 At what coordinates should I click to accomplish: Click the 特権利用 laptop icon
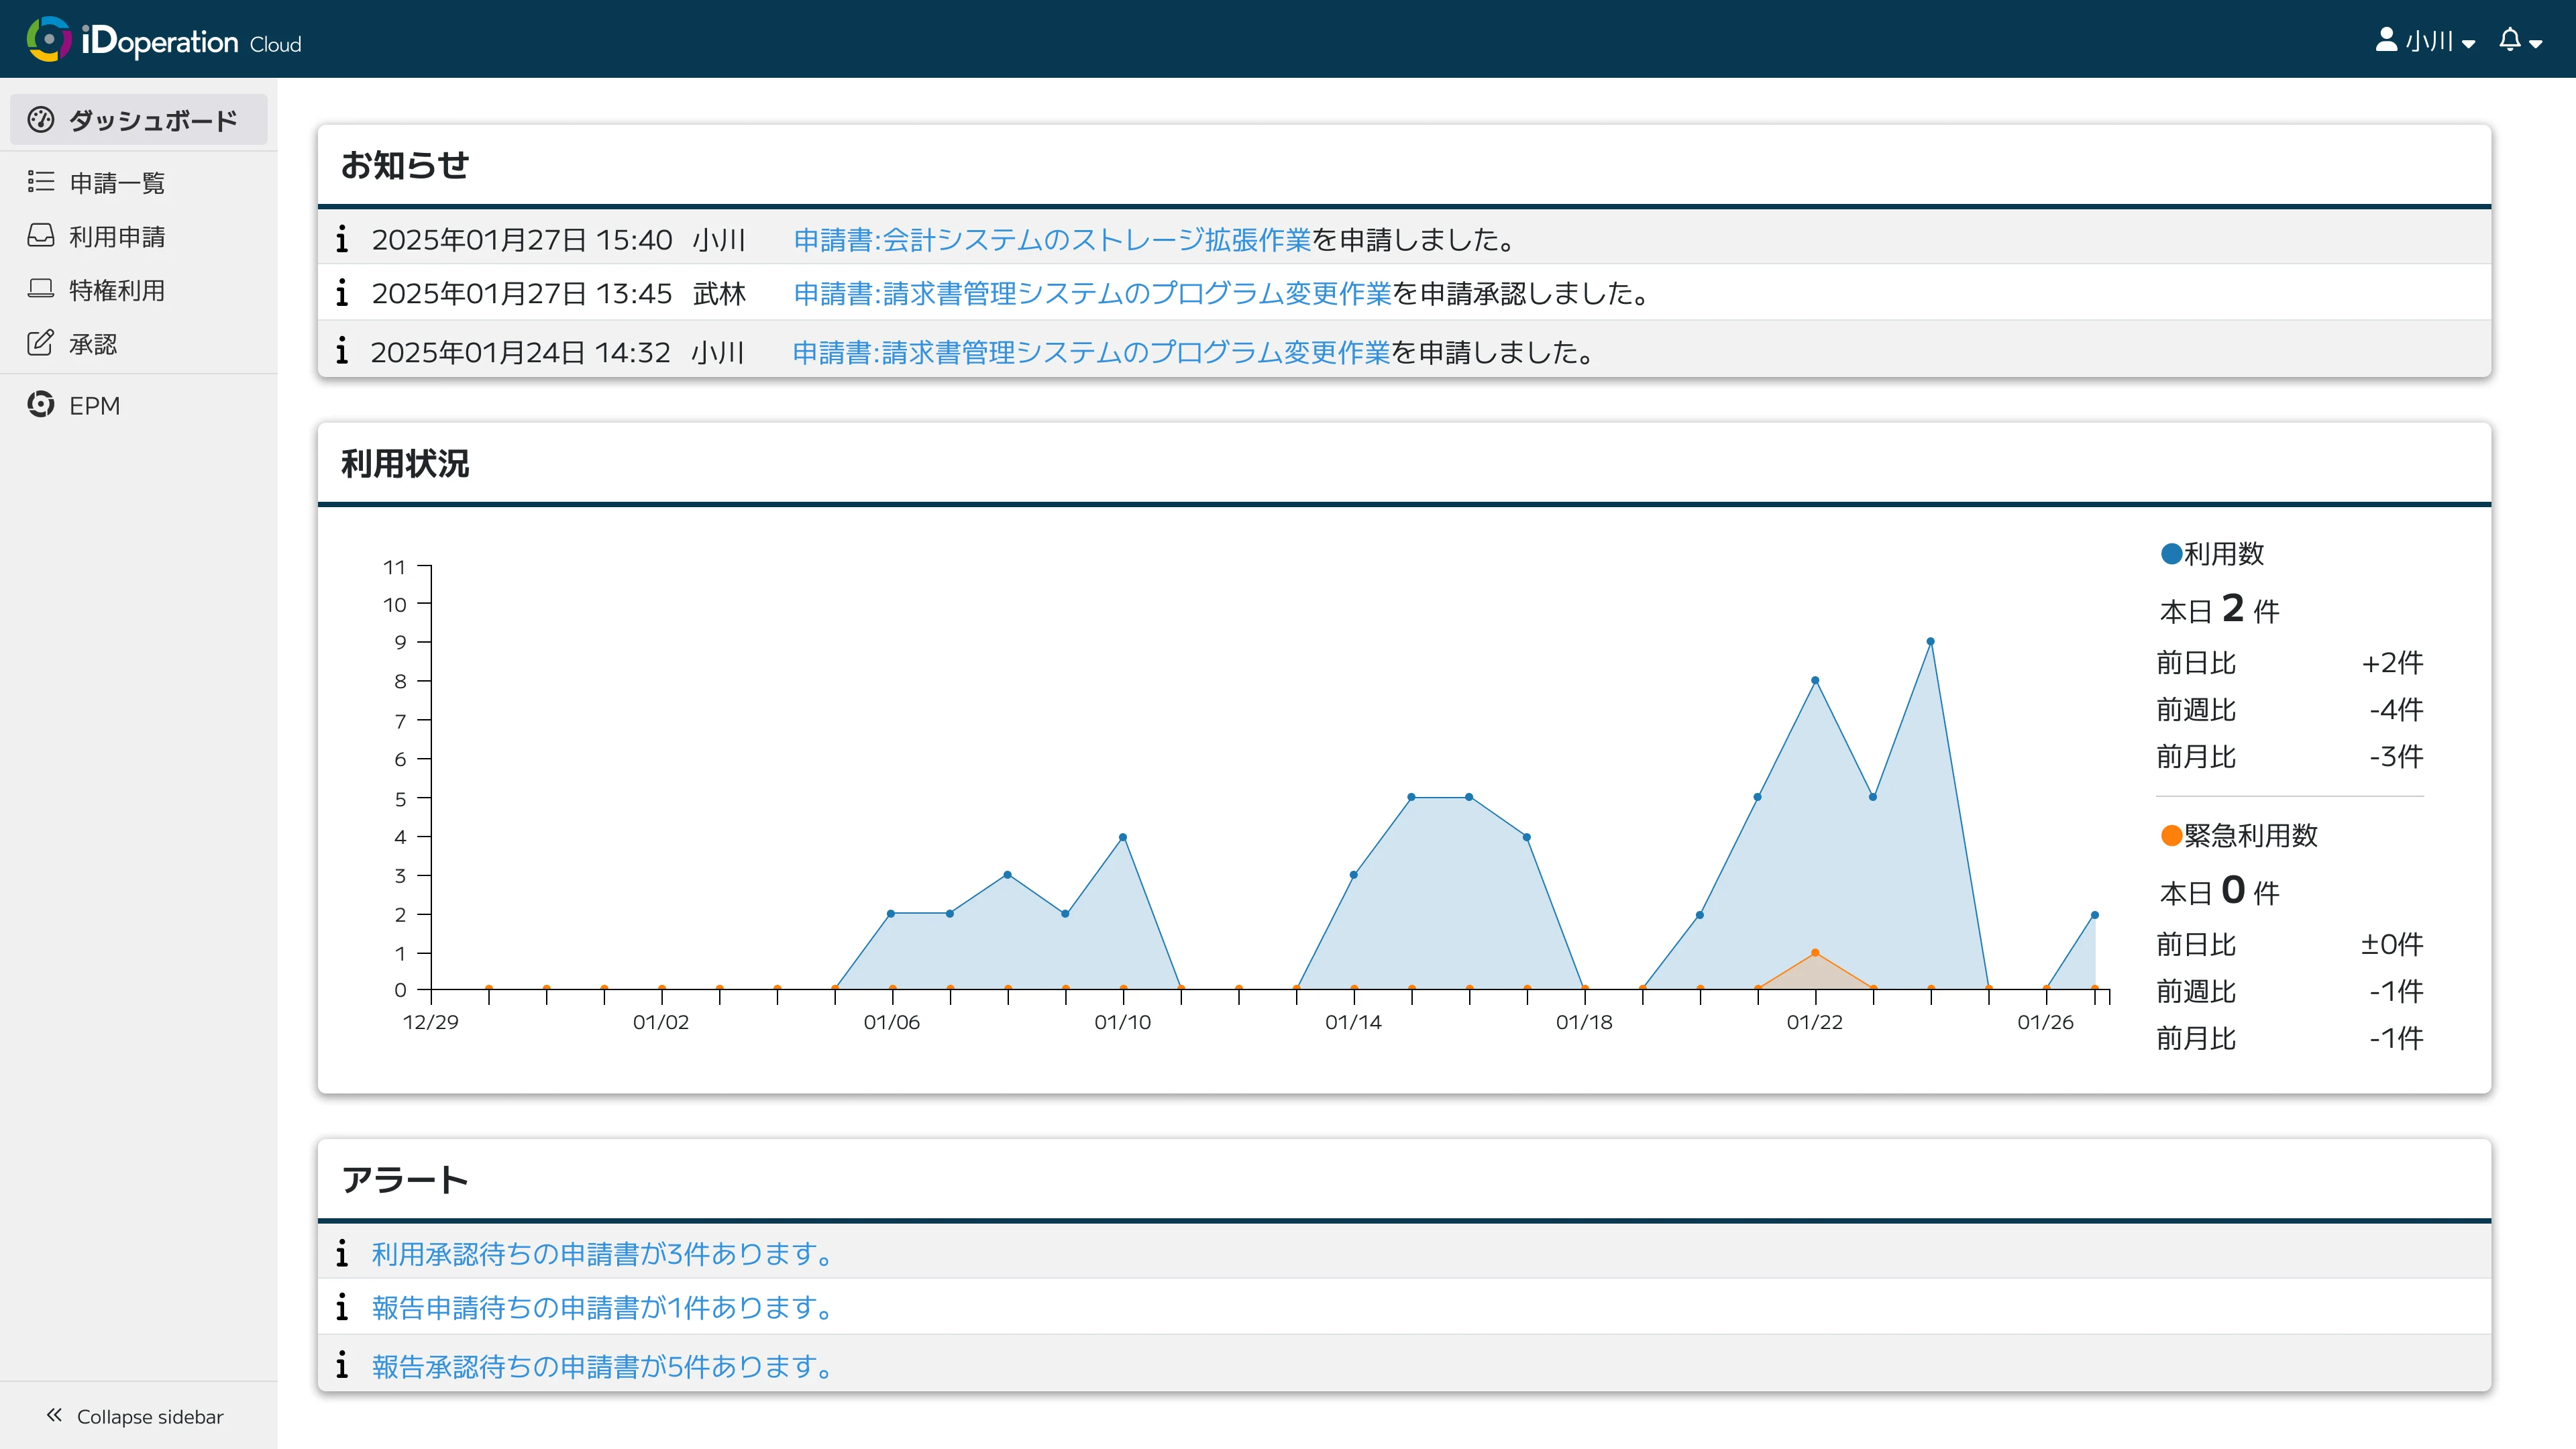point(41,290)
